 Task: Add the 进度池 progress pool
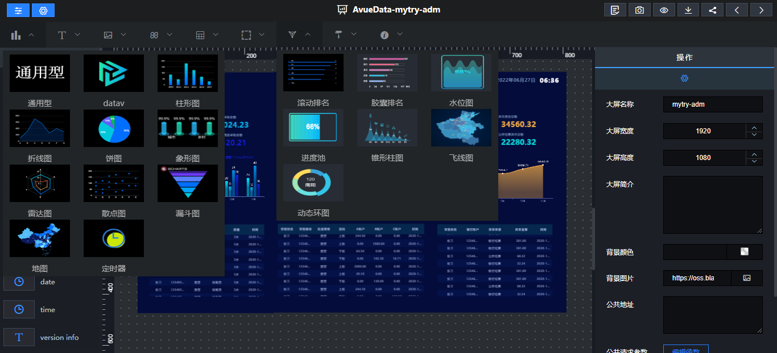point(313,128)
